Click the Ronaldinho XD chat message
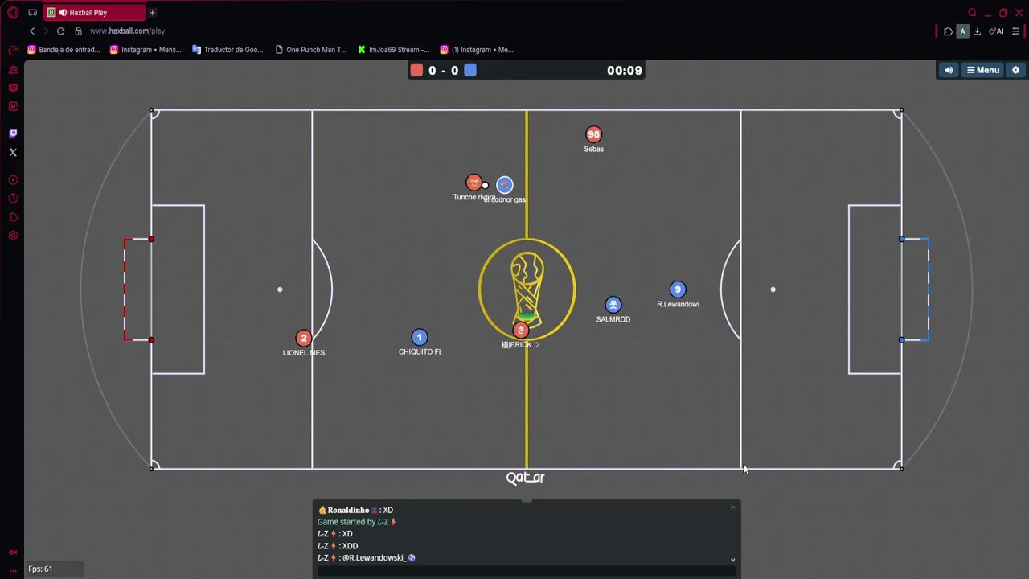This screenshot has width=1029, height=579. coord(355,510)
